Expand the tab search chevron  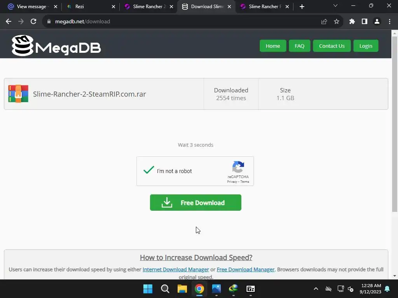[335, 5]
